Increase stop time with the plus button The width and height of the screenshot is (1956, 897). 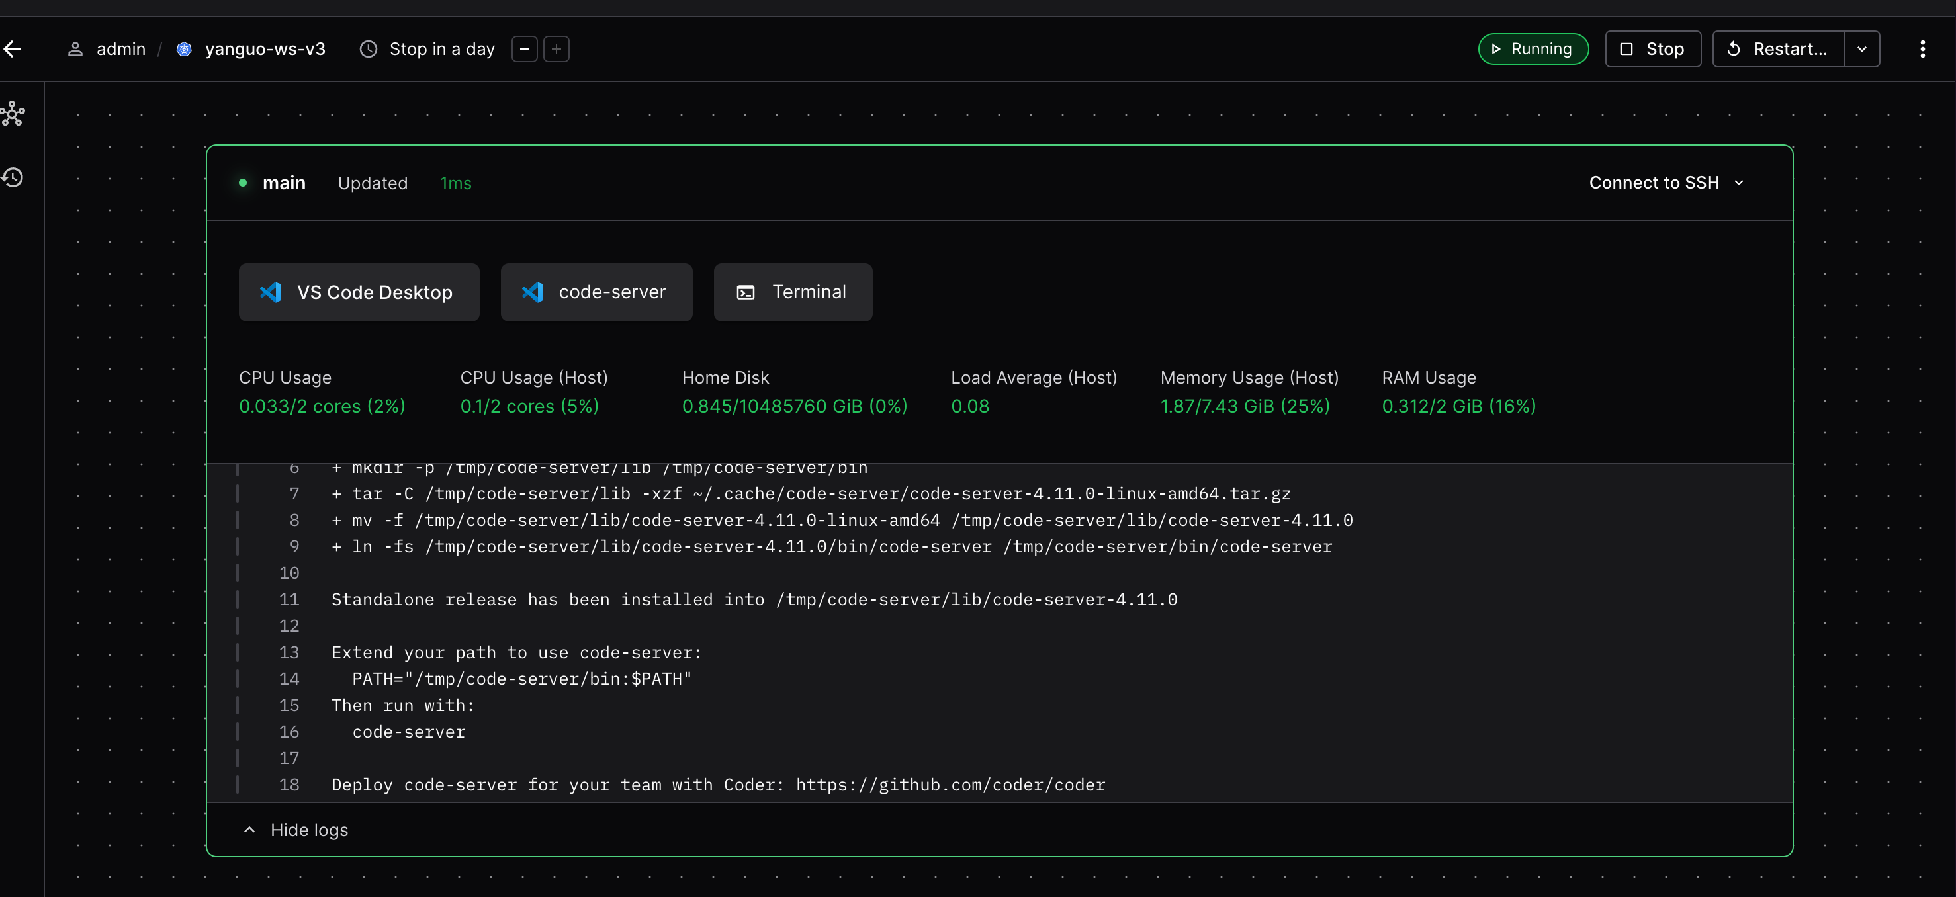(556, 50)
